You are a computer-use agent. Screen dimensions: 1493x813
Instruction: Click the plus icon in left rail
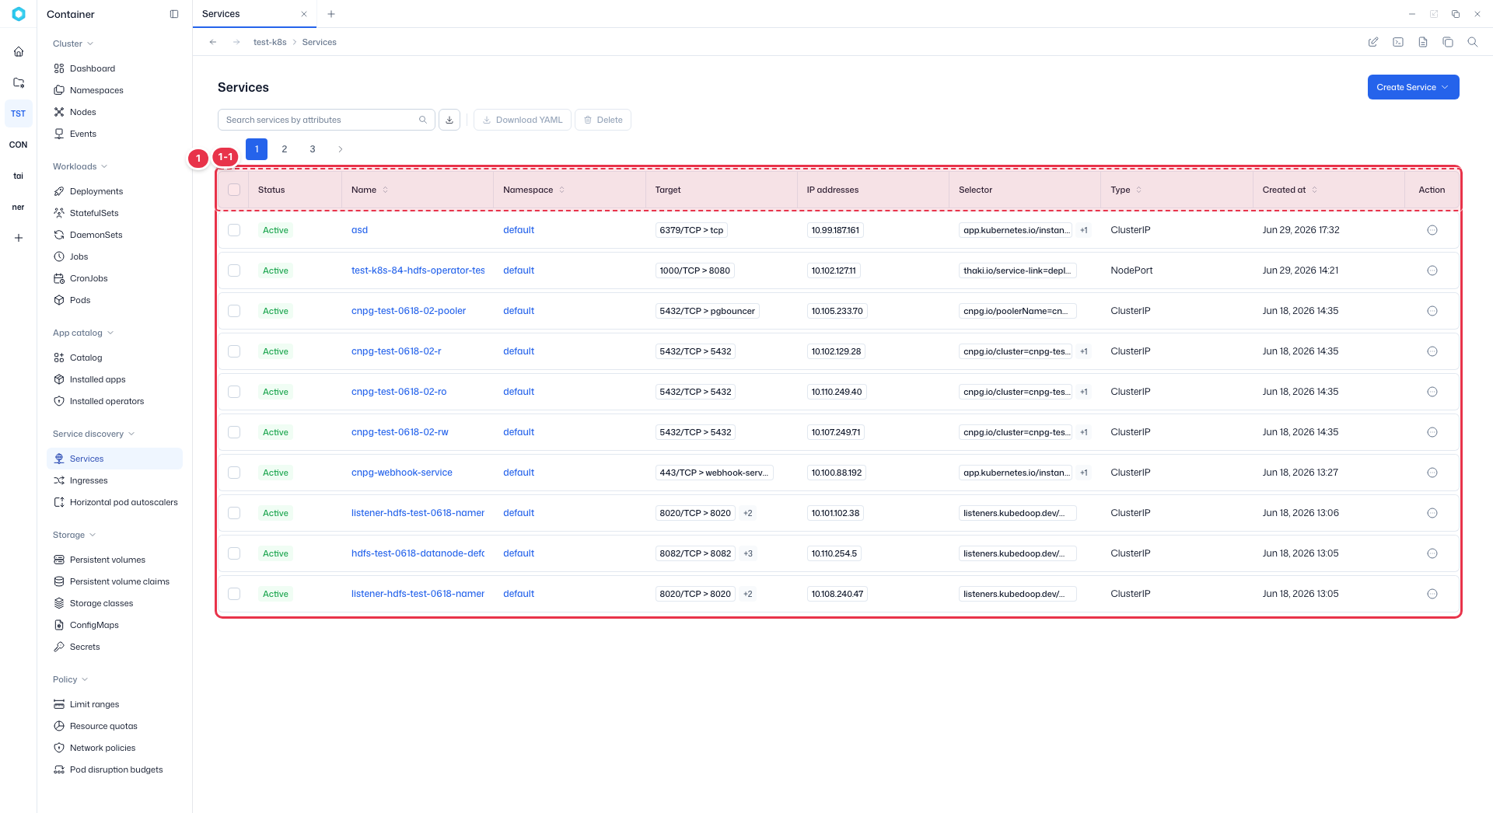(x=19, y=238)
